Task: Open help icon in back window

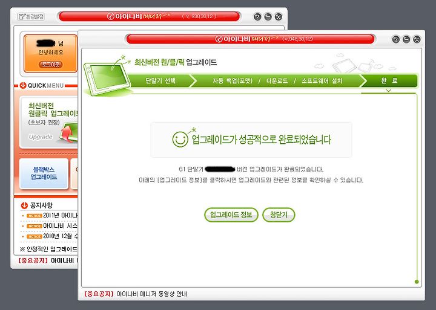Action: (257, 17)
